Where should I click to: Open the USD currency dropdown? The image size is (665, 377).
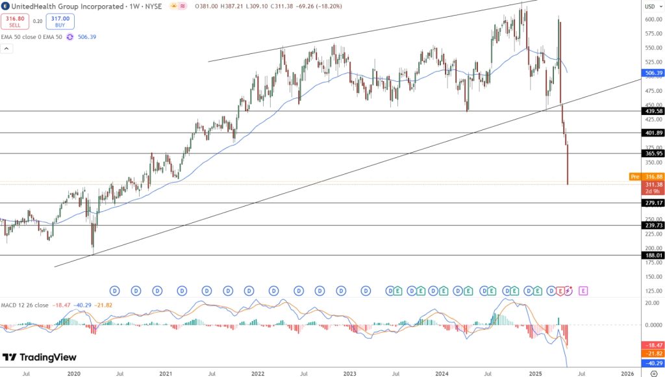coord(653,6)
